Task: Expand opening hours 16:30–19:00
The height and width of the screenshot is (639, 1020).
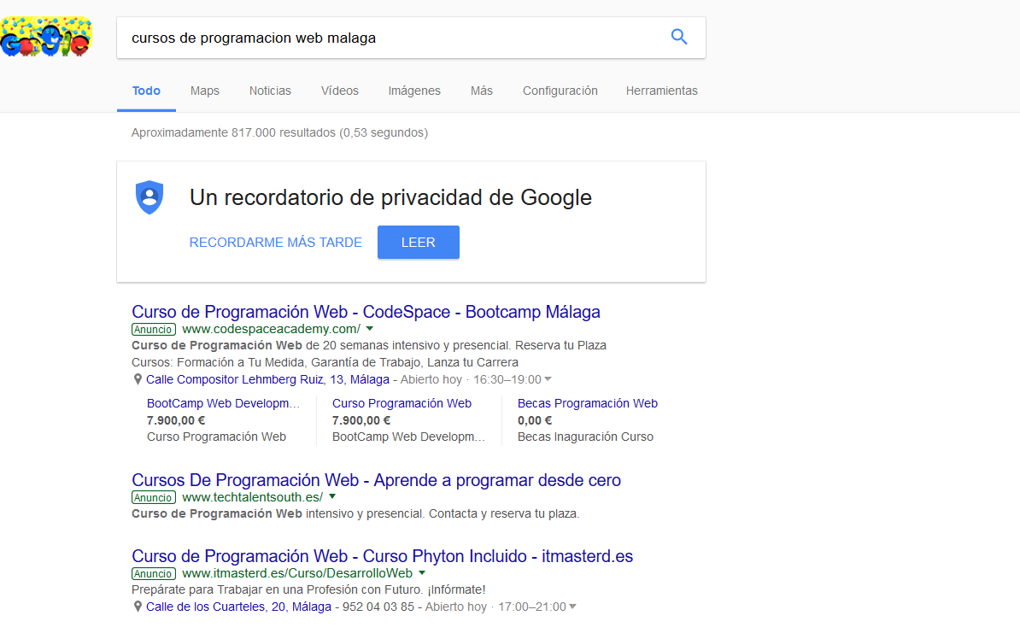Action: tap(548, 379)
